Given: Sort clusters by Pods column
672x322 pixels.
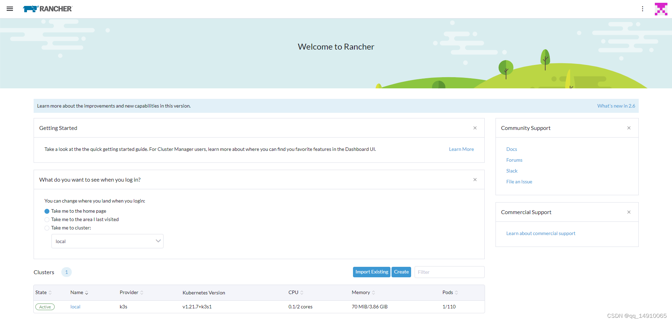Looking at the screenshot, I should click(x=450, y=293).
